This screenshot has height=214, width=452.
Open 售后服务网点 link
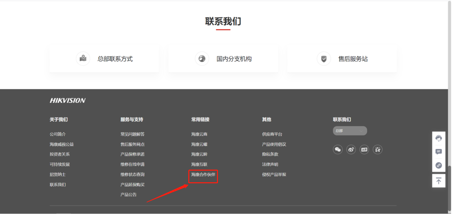tap(132, 144)
